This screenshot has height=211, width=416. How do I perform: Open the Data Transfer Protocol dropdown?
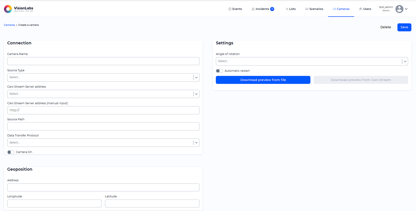coord(196,142)
